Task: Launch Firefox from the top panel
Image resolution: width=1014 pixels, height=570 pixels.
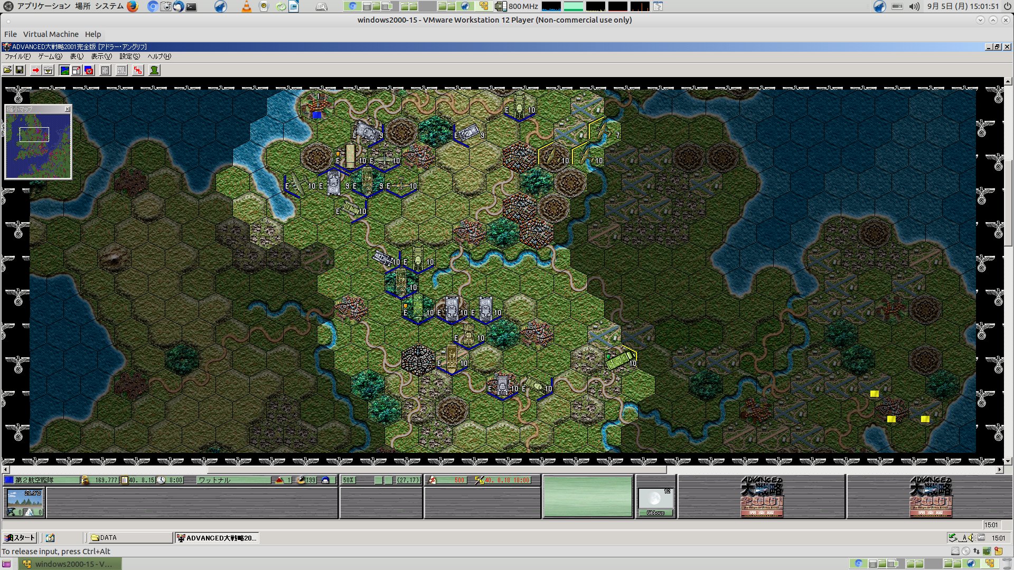Action: click(x=133, y=6)
